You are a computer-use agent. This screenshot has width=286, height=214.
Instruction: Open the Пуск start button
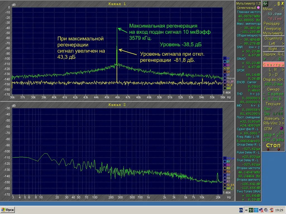tap(8, 210)
